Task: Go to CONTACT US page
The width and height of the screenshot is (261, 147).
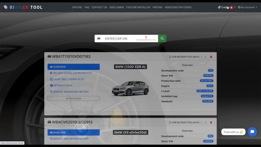Action: [99, 7]
